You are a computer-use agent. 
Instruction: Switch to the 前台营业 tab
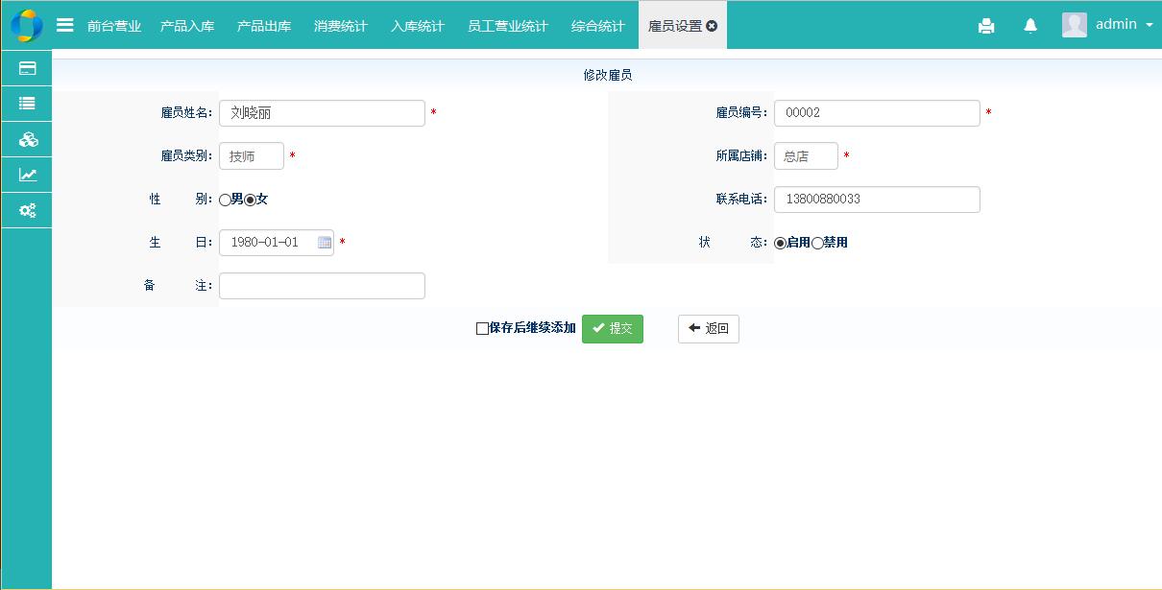coord(114,26)
